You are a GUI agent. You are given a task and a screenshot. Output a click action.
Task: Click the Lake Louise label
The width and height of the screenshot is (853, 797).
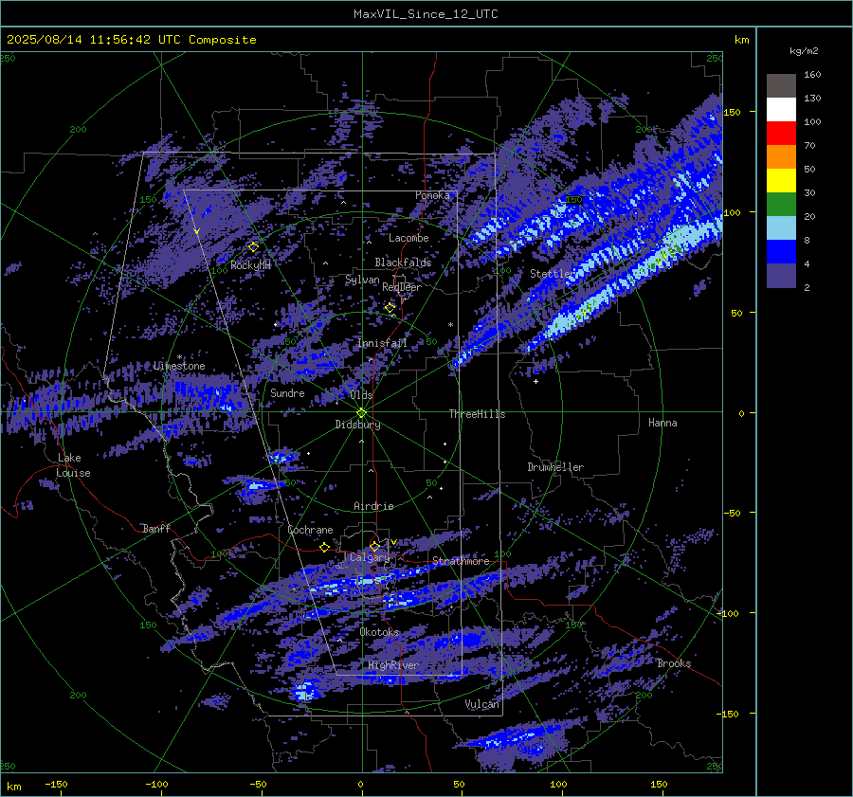[73, 465]
